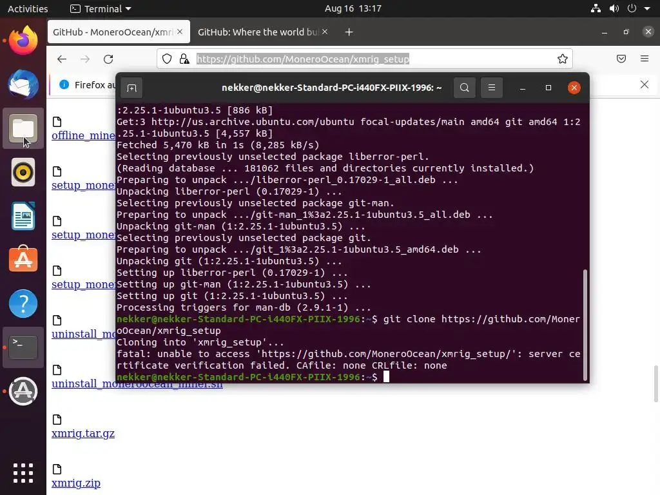Open the xmrig.zip link

click(76, 483)
